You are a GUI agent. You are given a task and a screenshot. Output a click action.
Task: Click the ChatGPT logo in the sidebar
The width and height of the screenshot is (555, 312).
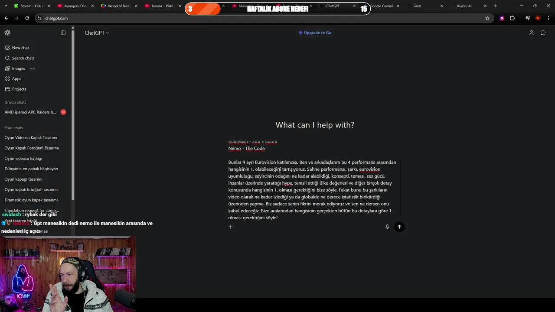[7, 33]
